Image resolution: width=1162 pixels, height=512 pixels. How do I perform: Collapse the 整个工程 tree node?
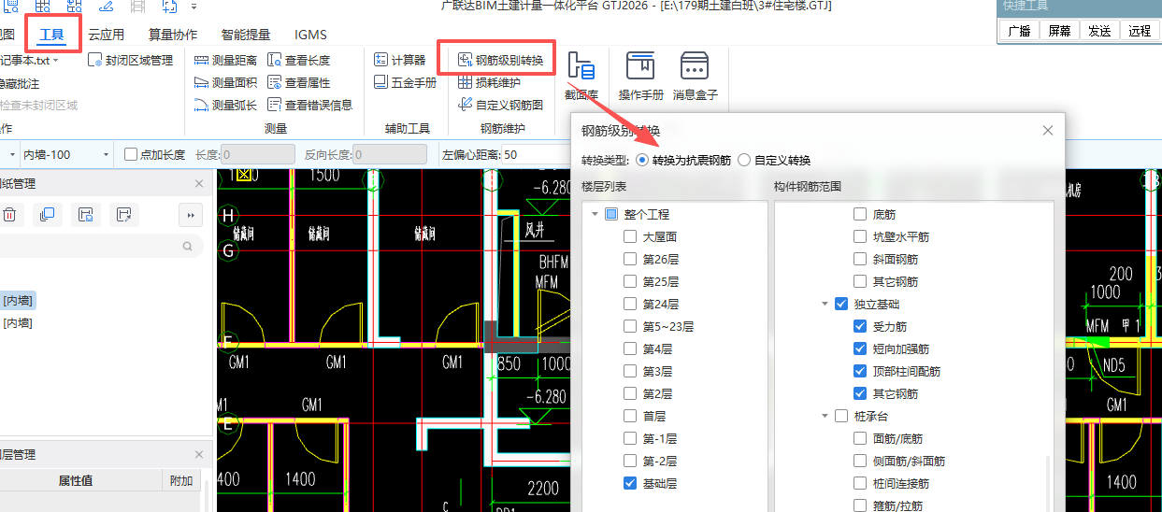[x=595, y=214]
